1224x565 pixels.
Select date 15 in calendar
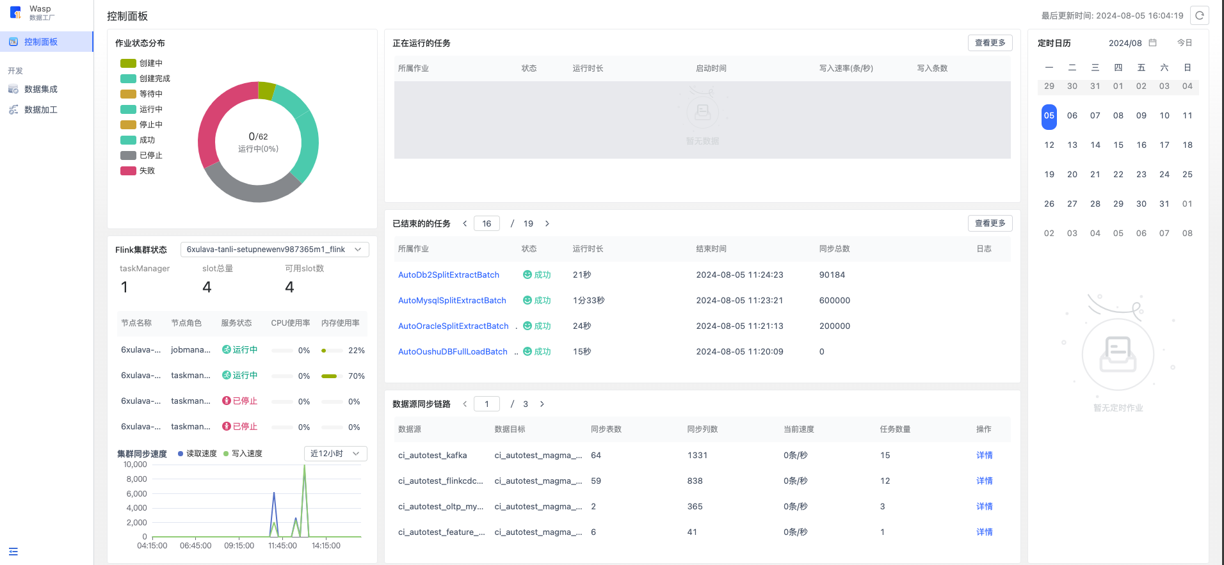coord(1118,145)
